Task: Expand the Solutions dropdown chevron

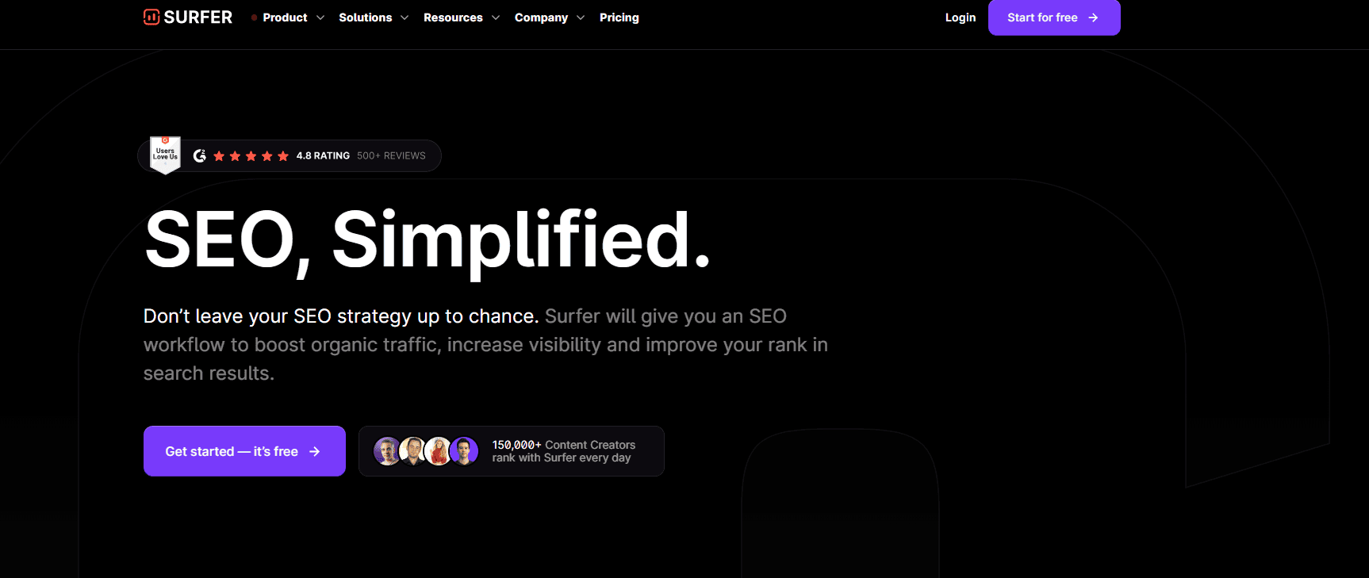Action: pyautogui.click(x=405, y=17)
